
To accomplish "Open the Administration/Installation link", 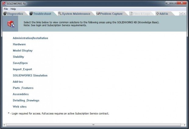I will point(30,38).
